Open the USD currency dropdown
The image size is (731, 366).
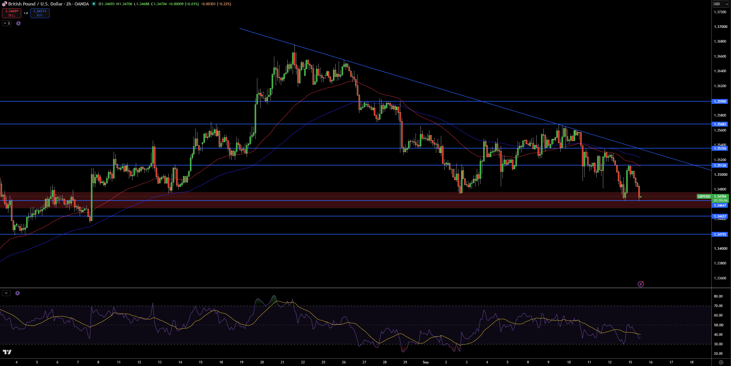click(721, 4)
